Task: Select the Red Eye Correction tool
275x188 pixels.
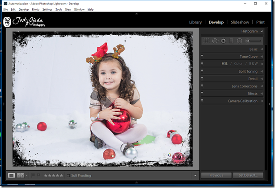Action: 223,41
